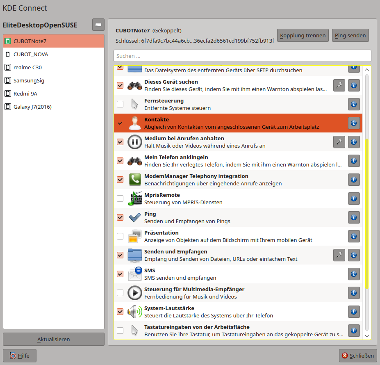Show info for Fernsteuerung plugin

pos(354,104)
